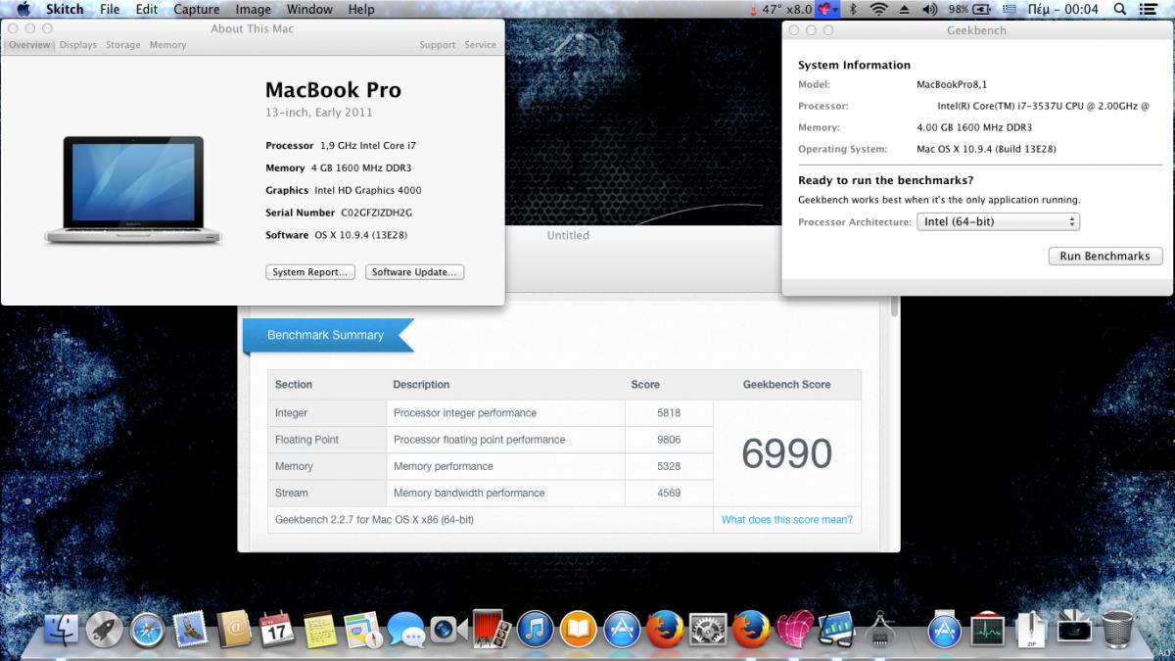Click Geekbench Score value 6990

[787, 453]
